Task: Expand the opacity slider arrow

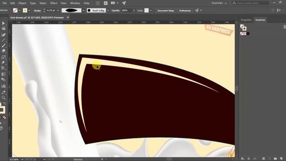Action: point(134,10)
